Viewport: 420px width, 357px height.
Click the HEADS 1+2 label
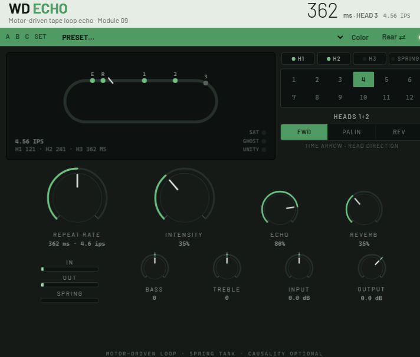coord(352,117)
